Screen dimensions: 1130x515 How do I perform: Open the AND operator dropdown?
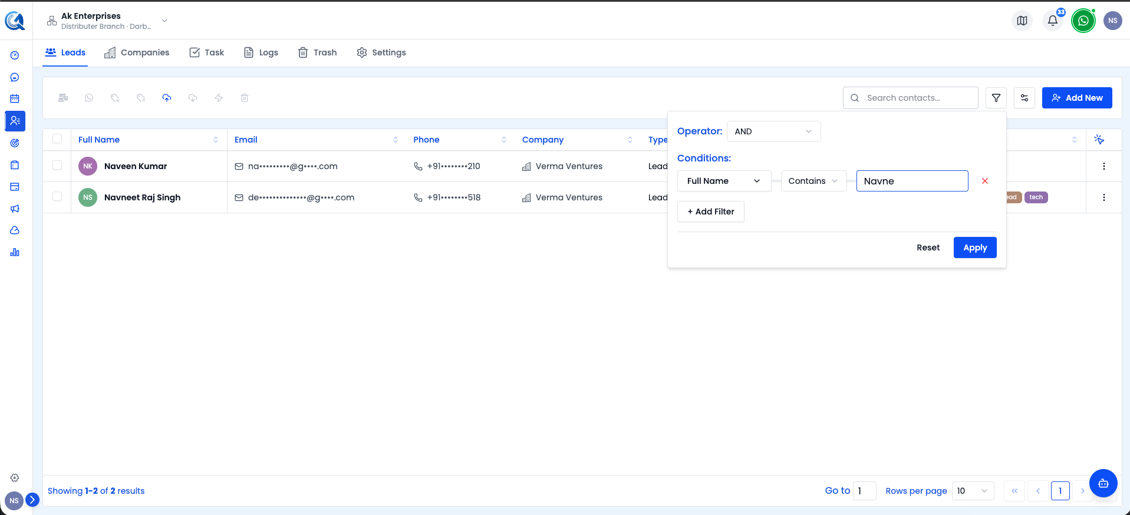773,131
